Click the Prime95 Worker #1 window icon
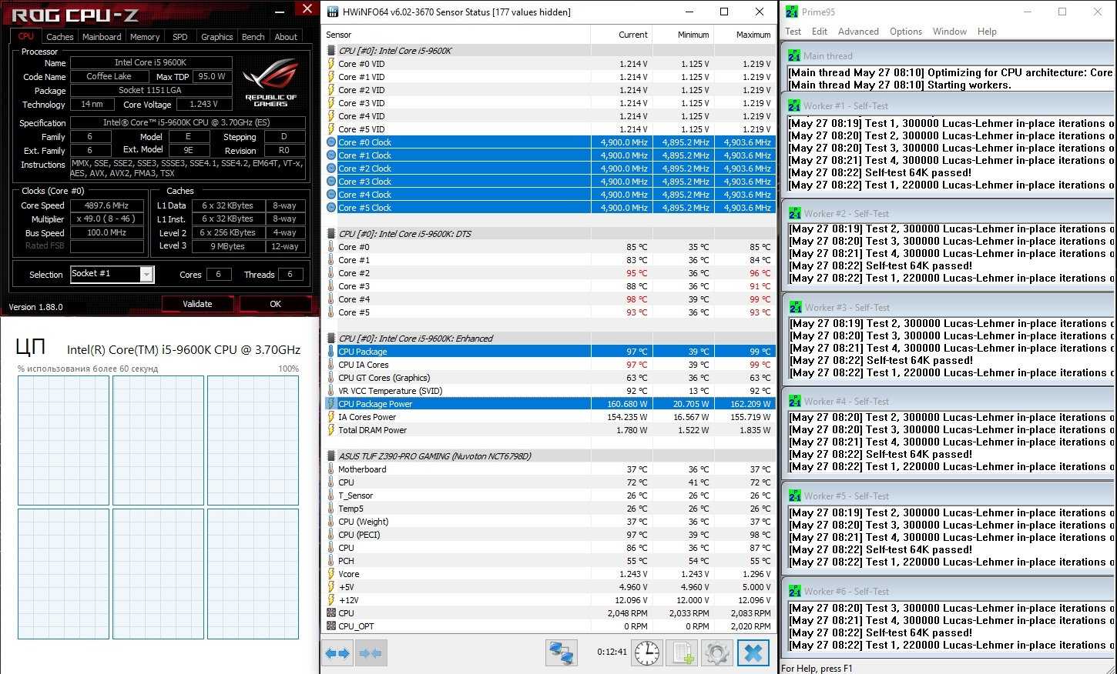 793,106
